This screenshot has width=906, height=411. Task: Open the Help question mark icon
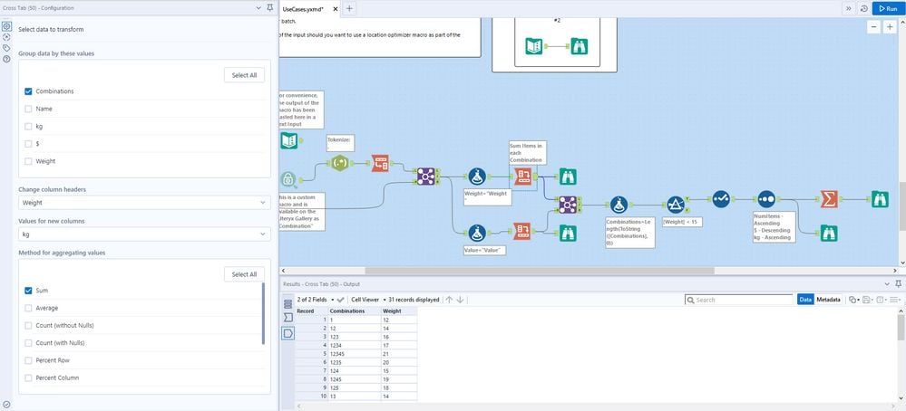[6, 59]
